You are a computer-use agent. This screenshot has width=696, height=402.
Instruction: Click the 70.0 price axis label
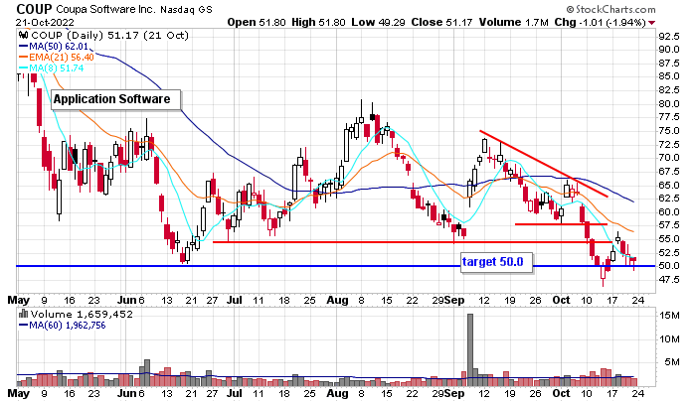(x=669, y=158)
